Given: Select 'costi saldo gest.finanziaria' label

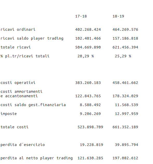Looking at the screenshot, I should 33,105.
